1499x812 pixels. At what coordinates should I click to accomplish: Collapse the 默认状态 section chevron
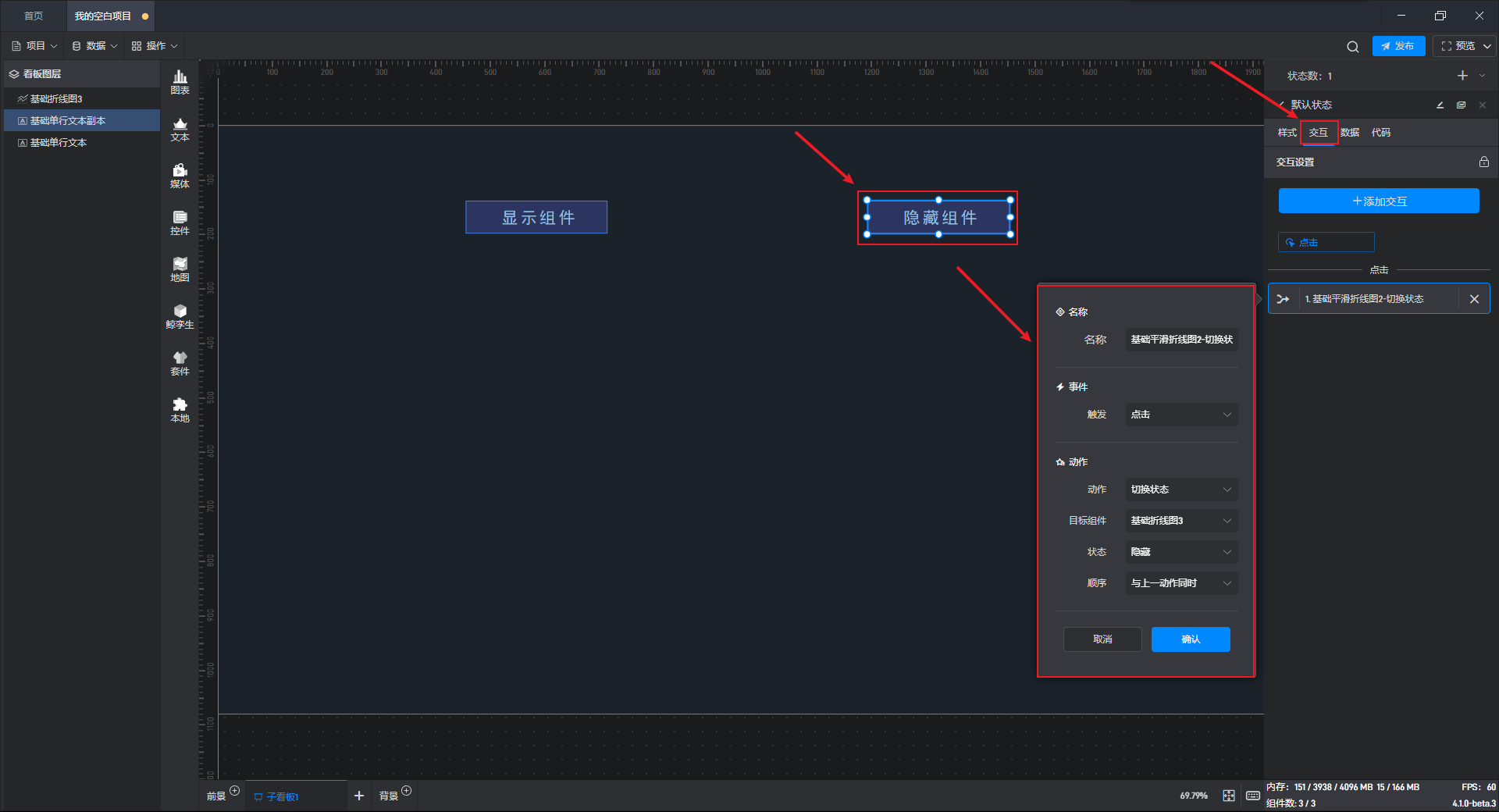[1281, 105]
